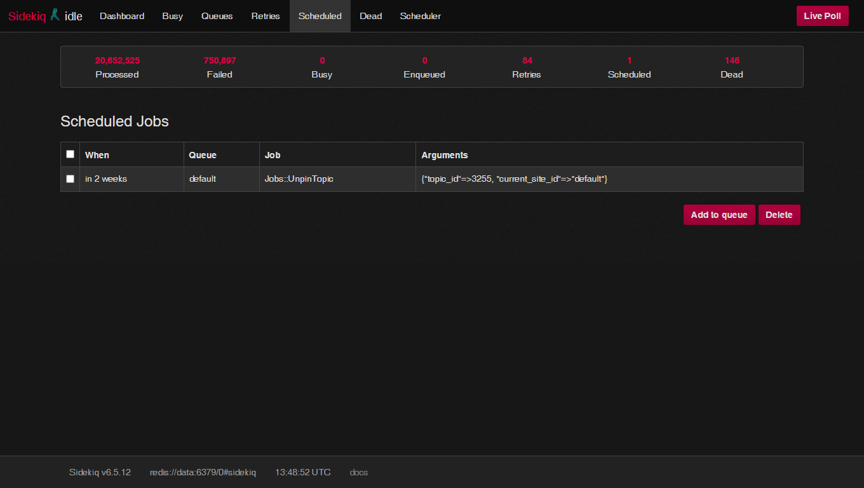Click the arguments cell with topic_id 3255
Screen dimensions: 864x488
point(609,179)
